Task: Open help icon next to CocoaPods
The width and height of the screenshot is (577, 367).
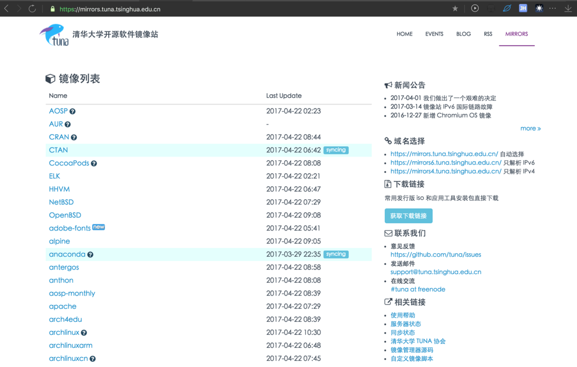Action: point(94,164)
